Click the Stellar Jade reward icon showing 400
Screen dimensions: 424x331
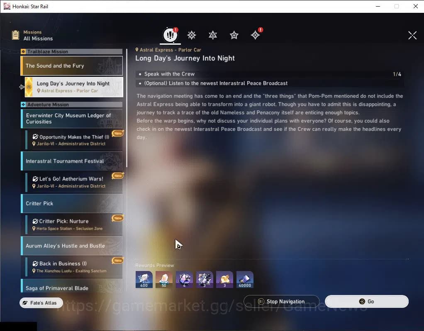click(x=144, y=279)
